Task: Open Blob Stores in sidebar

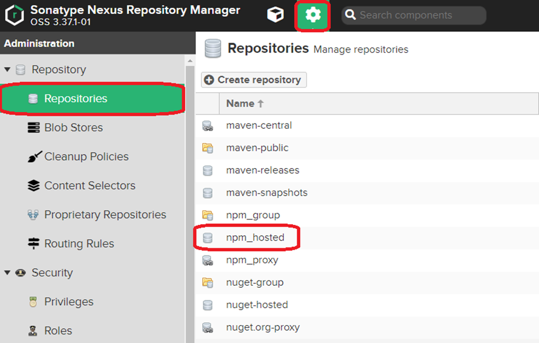Action: point(92,127)
